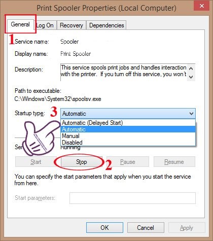
Task: Select Disabled startup type
Action: [128, 143]
